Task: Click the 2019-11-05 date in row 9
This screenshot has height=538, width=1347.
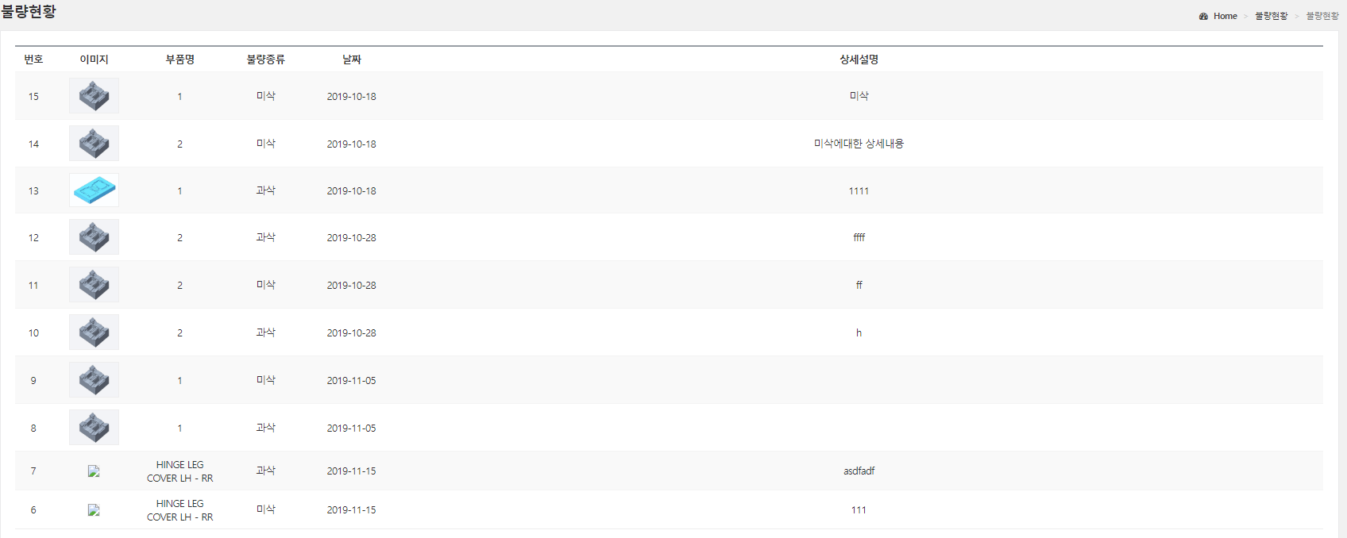Action: tap(351, 381)
